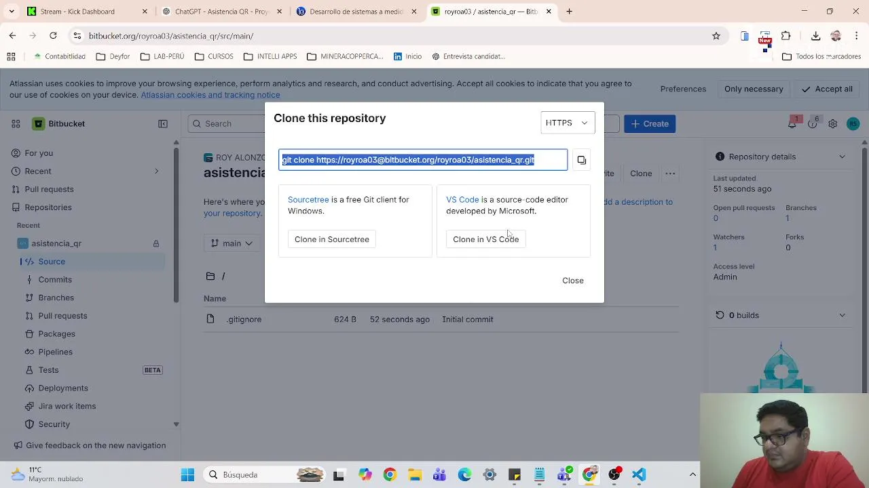Collapse the Repository details panel
The width and height of the screenshot is (869, 488).
(x=842, y=157)
